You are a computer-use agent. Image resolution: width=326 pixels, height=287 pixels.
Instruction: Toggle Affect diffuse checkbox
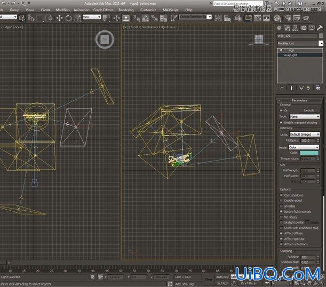click(x=281, y=233)
